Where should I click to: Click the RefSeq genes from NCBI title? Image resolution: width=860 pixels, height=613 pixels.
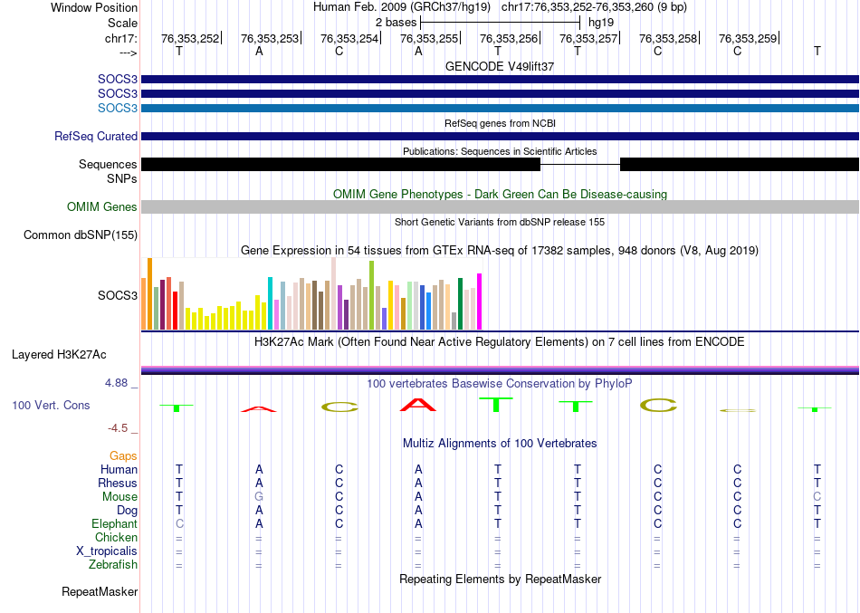500,123
